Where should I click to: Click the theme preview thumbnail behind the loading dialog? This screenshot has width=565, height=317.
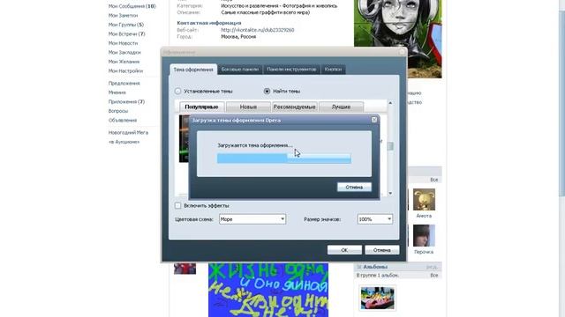click(184, 139)
